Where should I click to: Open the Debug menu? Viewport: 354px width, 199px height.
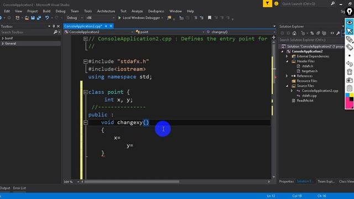point(60,11)
